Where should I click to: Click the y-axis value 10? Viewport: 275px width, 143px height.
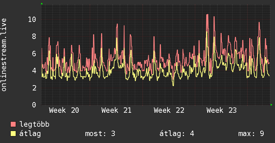point(32,19)
